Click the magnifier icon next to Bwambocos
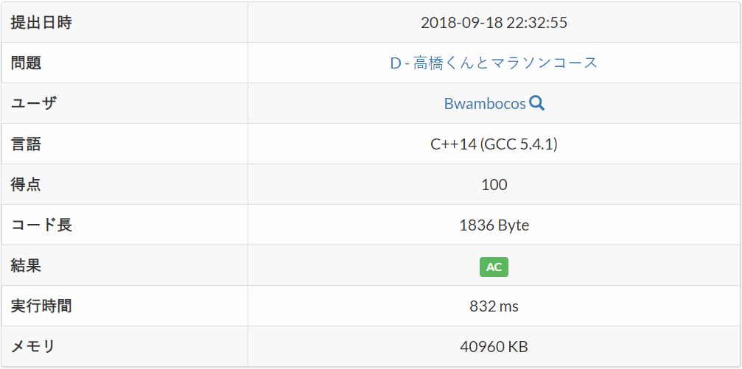 537,103
